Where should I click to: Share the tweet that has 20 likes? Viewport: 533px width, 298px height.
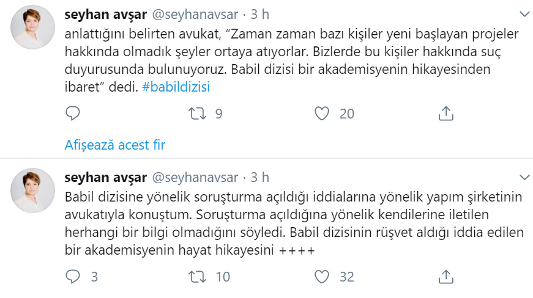446,113
